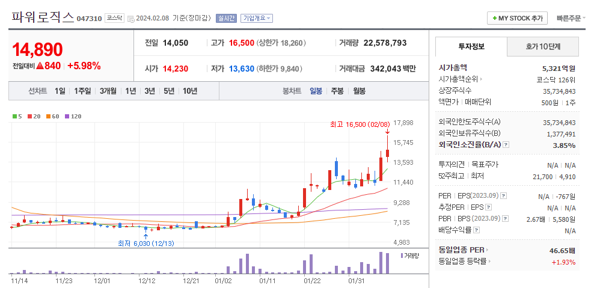Image resolution: width=591 pixels, height=288 pixels.
Task: Click the 시가 value 14,230
Action: pyautogui.click(x=176, y=69)
